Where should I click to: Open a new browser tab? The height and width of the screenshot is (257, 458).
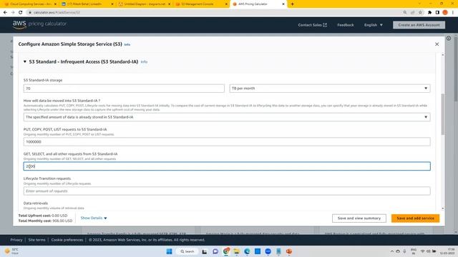[x=292, y=4]
